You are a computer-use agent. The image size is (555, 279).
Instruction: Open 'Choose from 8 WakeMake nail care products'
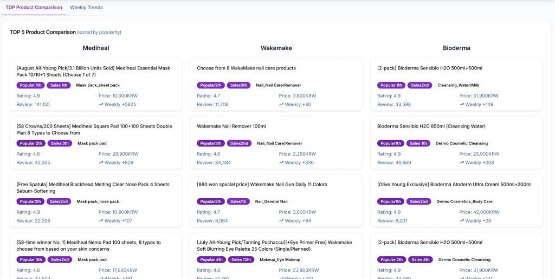point(247,68)
